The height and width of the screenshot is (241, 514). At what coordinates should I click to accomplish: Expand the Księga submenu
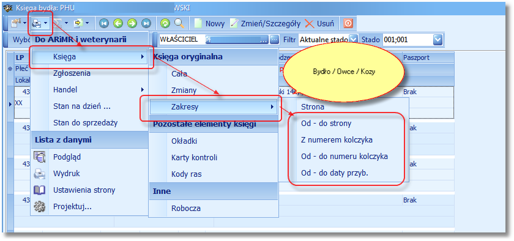click(x=89, y=57)
